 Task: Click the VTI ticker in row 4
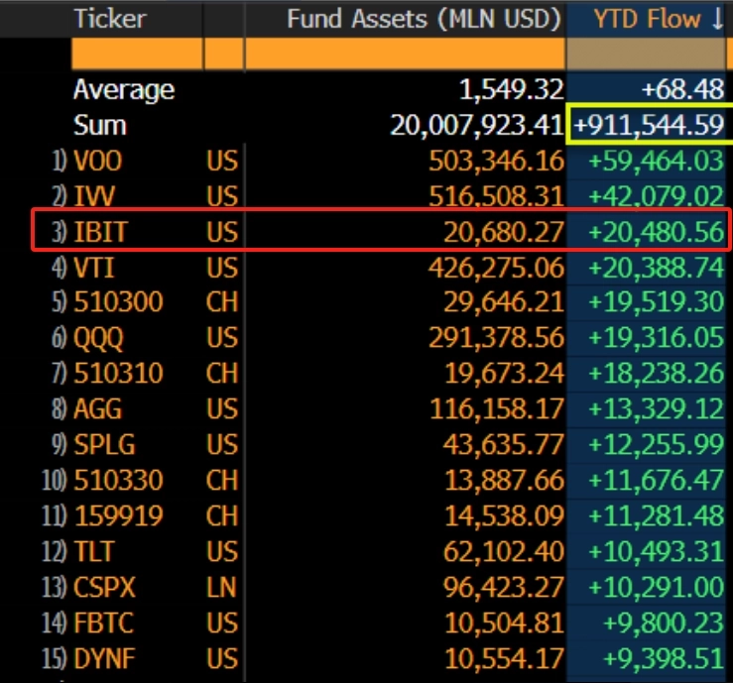[95, 268]
